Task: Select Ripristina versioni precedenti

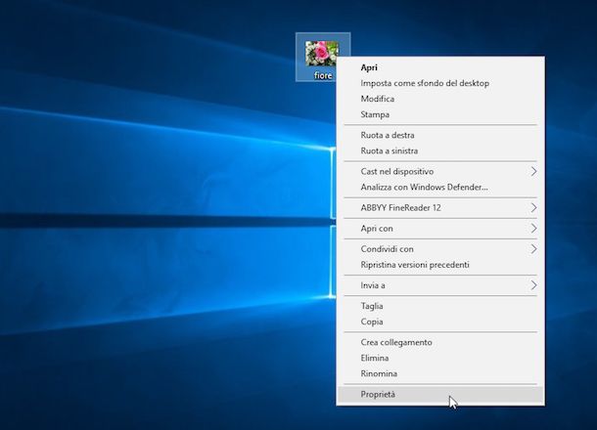Action: pyautogui.click(x=415, y=265)
